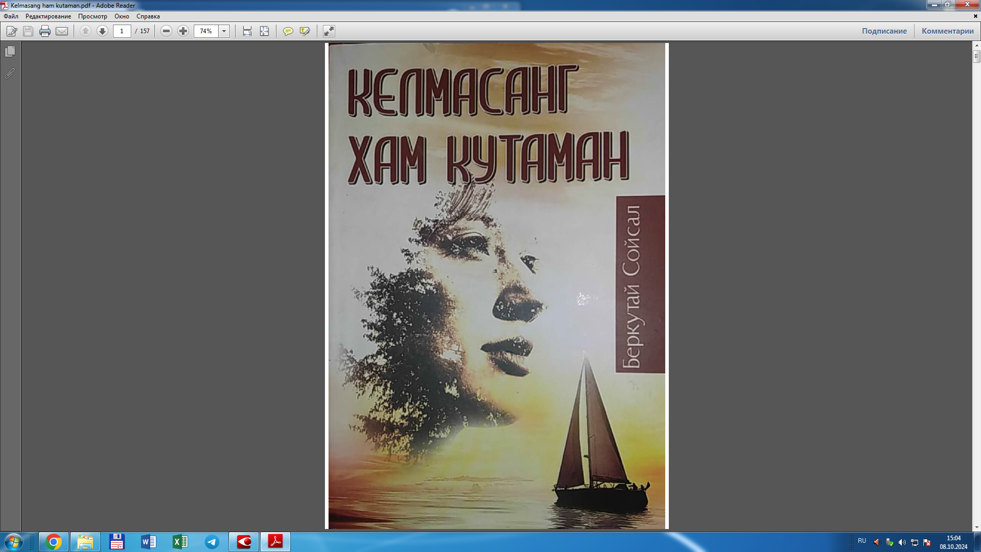The image size is (981, 552).
Task: Click the Fit Page Width icon
Action: [247, 31]
